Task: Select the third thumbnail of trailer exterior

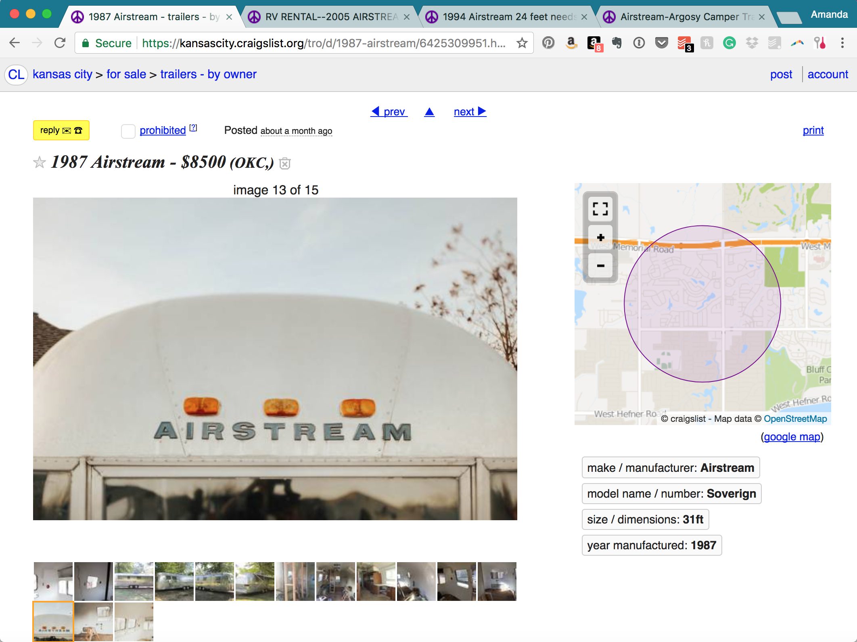Action: (x=134, y=582)
